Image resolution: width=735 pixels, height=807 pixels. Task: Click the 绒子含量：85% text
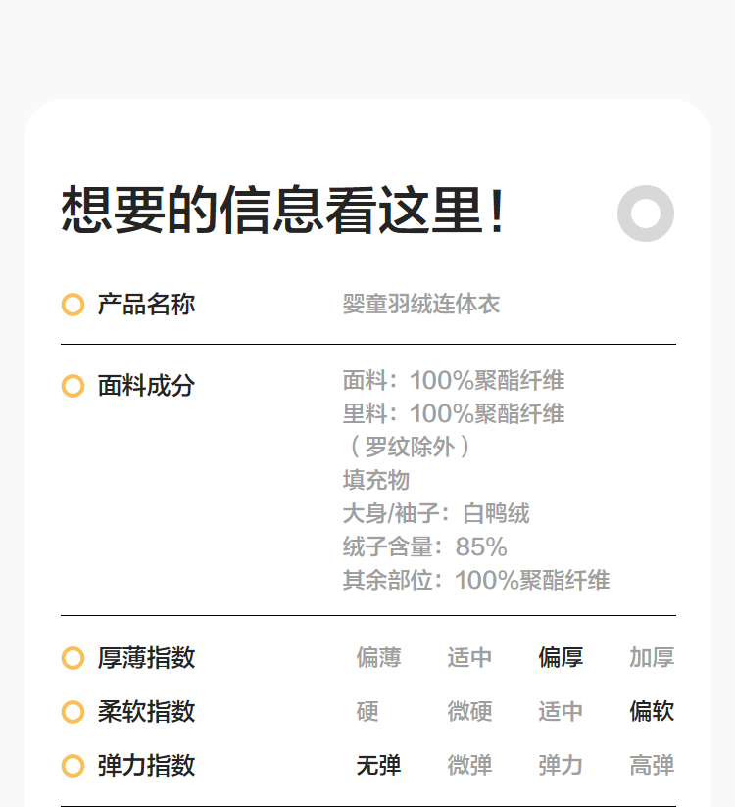click(424, 546)
